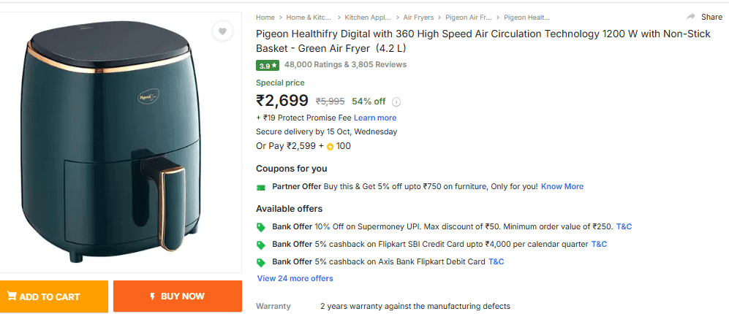
Task: Click the Share arrow icon
Action: point(691,17)
